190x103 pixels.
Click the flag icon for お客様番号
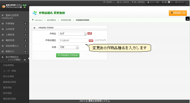tap(104, 2)
